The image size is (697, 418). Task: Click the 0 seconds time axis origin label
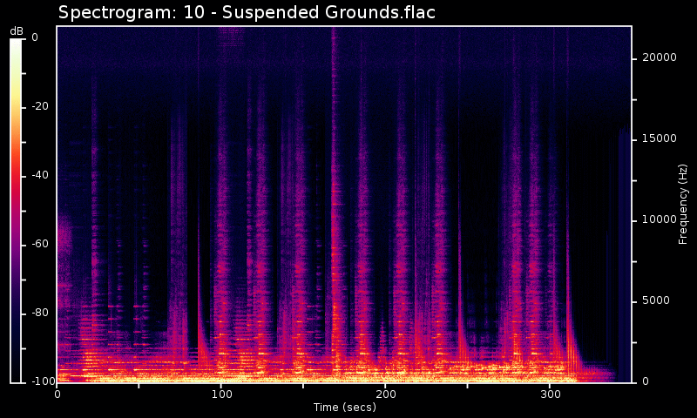[x=58, y=394]
